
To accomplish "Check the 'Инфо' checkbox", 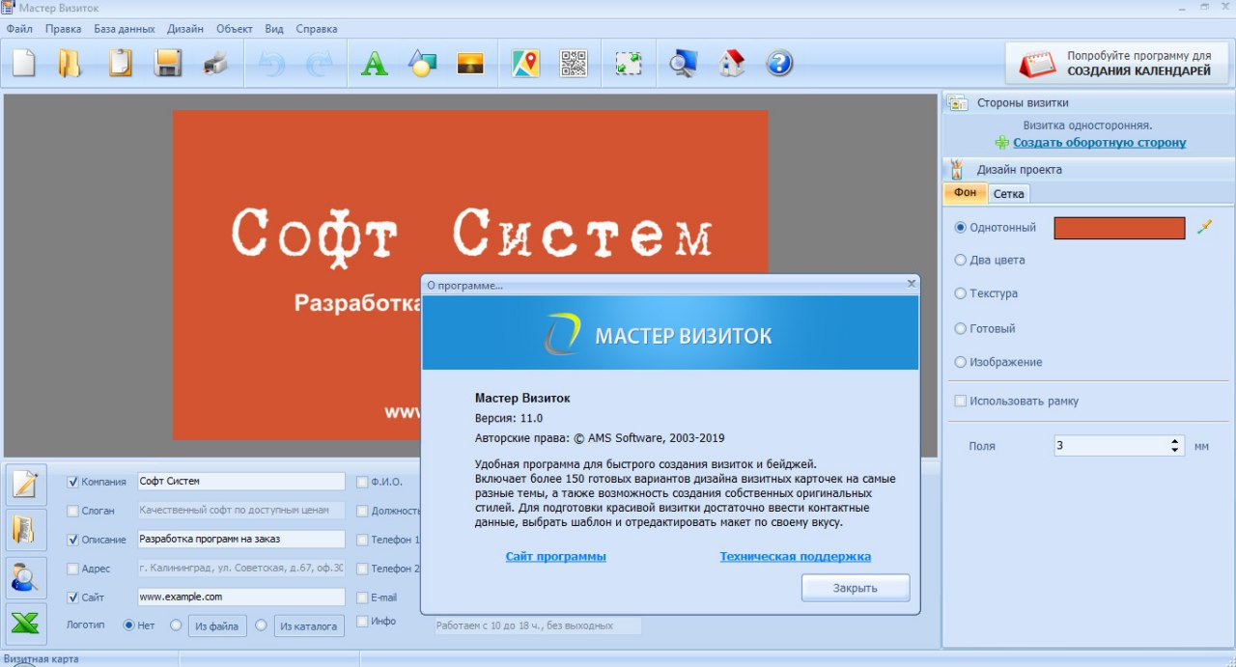I will point(362,621).
